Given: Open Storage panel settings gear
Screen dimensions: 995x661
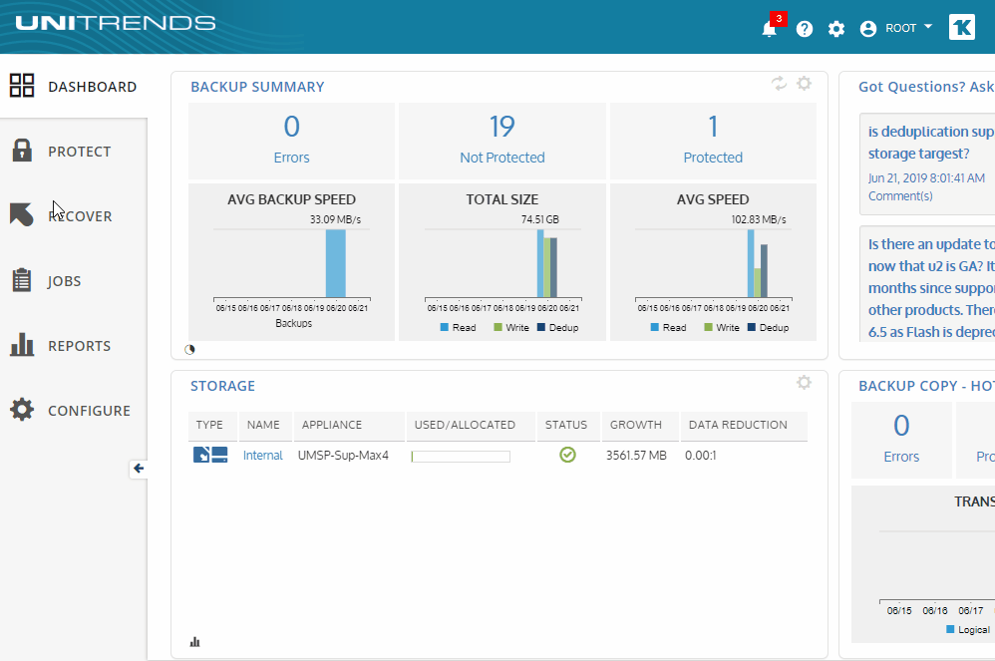Looking at the screenshot, I should tap(804, 383).
